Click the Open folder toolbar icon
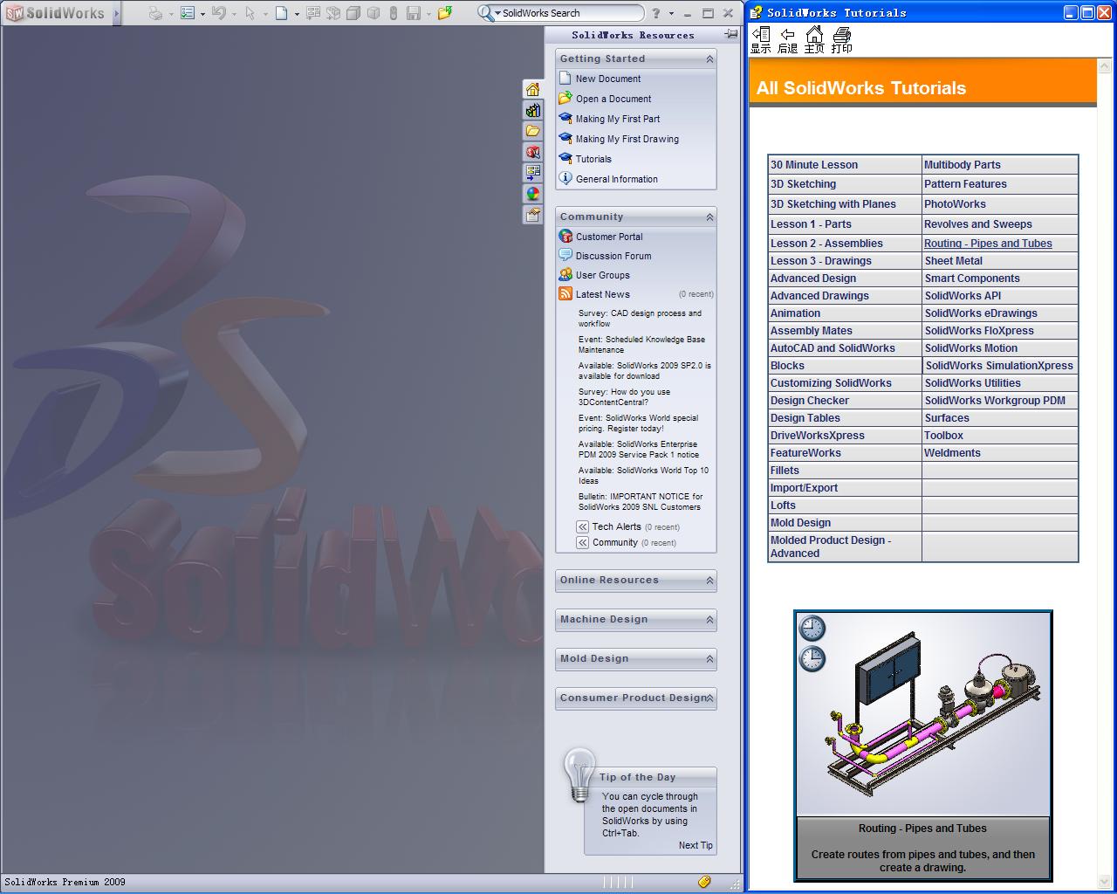1117x894 pixels. (x=445, y=13)
